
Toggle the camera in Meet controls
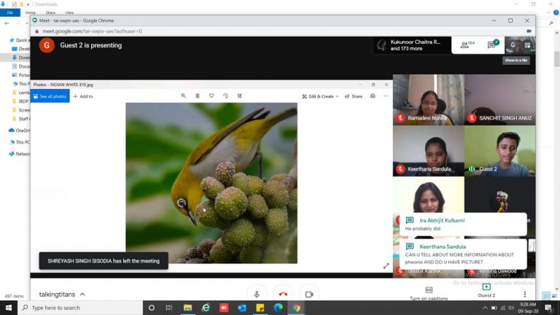pos(309,294)
